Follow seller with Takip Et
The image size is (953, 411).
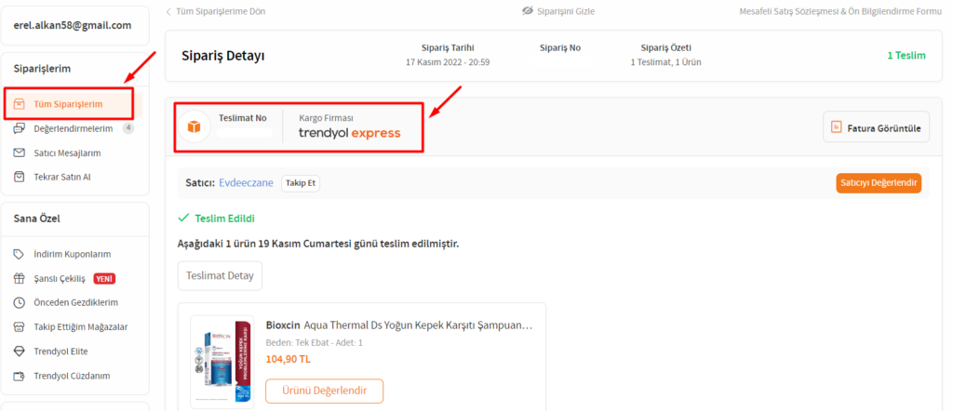pyautogui.click(x=301, y=183)
